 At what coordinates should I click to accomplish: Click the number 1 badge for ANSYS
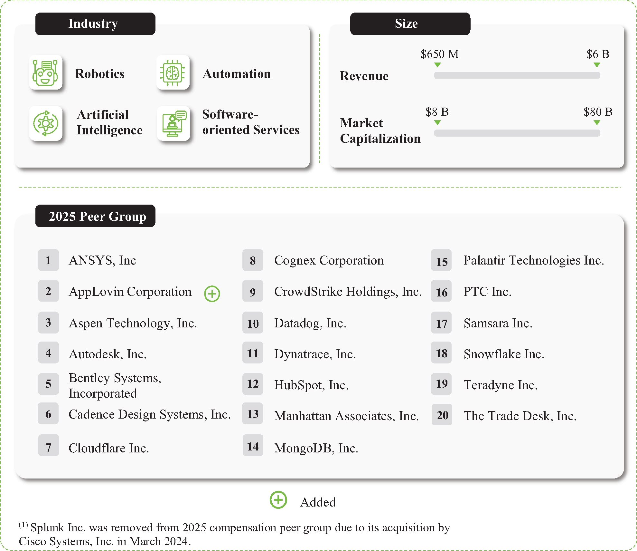pyautogui.click(x=48, y=260)
